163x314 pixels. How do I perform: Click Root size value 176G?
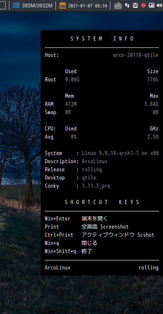[153, 80]
